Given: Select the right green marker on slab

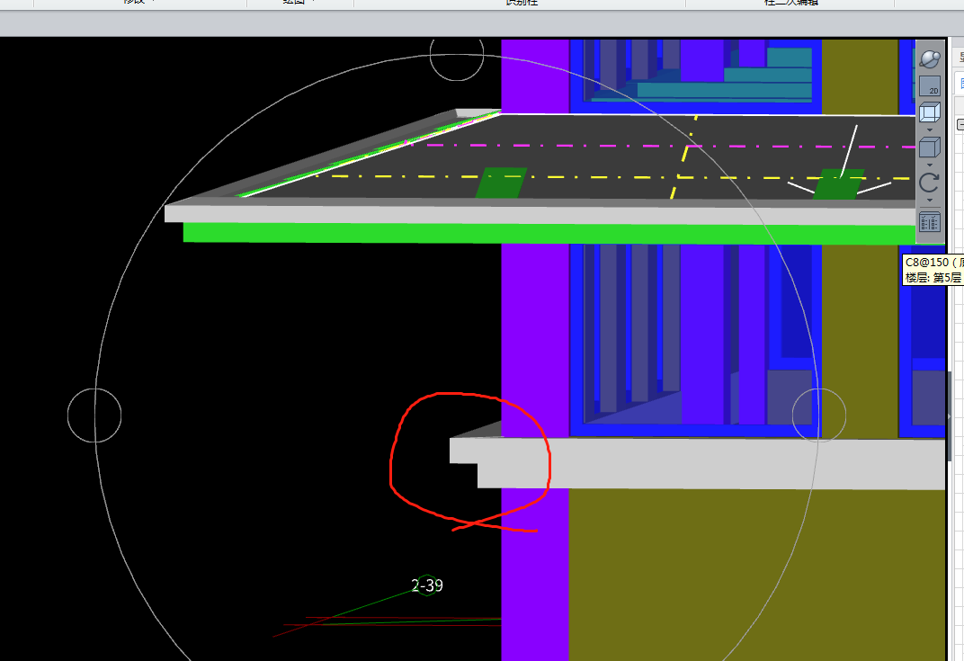Looking at the screenshot, I should (839, 184).
